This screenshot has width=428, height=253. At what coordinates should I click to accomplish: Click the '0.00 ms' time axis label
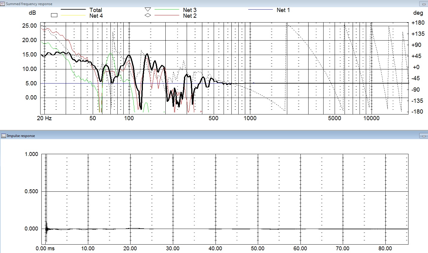(x=45, y=248)
